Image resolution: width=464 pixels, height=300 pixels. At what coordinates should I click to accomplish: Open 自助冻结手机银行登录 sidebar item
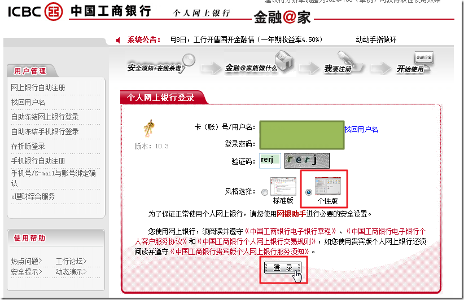point(45,131)
